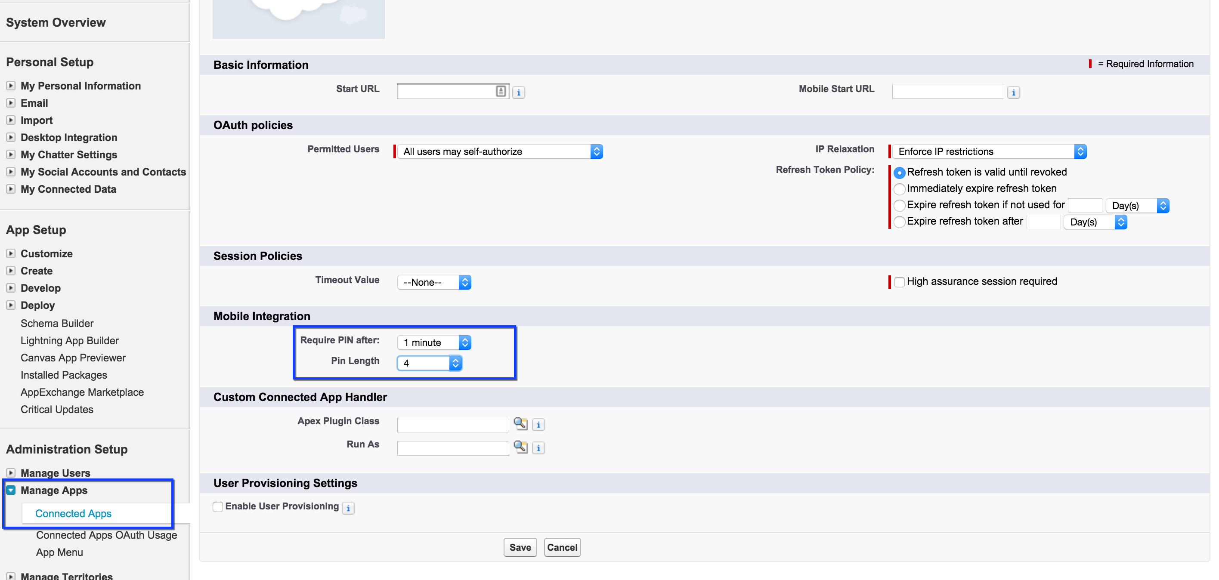The height and width of the screenshot is (580, 1219).
Task: Expand My Chatter Settings section
Action: 11,155
